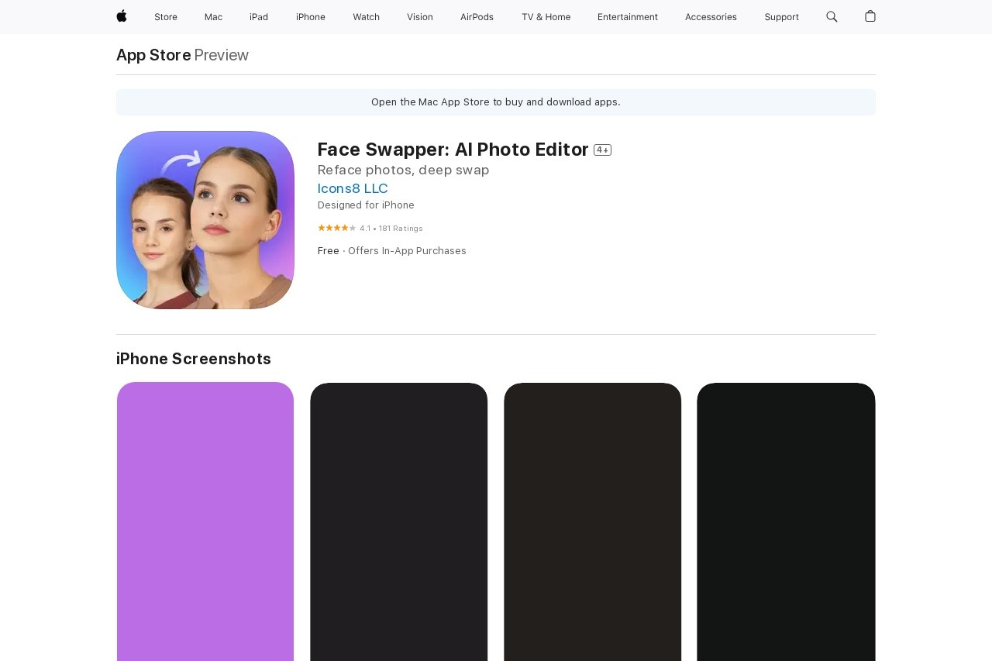Open the purple first iPhone screenshot

point(205,522)
